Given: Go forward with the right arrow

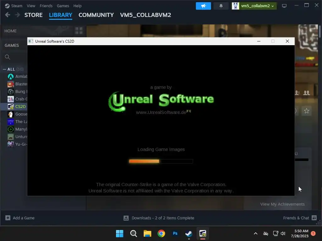Looking at the screenshot, I should coord(18,15).
